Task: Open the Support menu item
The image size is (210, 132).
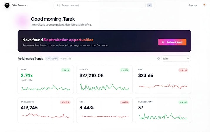Action: coord(193,5)
